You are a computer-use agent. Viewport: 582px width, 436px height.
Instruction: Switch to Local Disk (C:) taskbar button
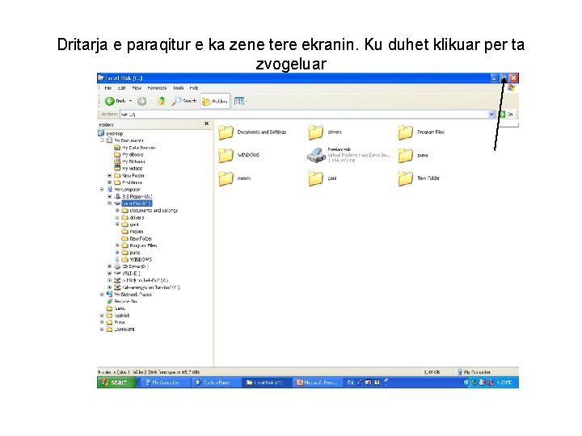tap(266, 383)
